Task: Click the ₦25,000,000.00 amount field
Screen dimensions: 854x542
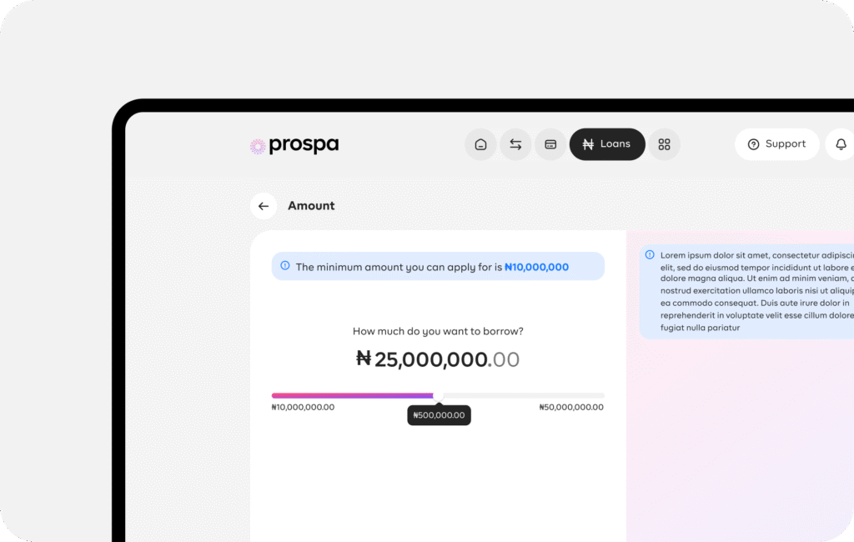Action: coord(438,359)
